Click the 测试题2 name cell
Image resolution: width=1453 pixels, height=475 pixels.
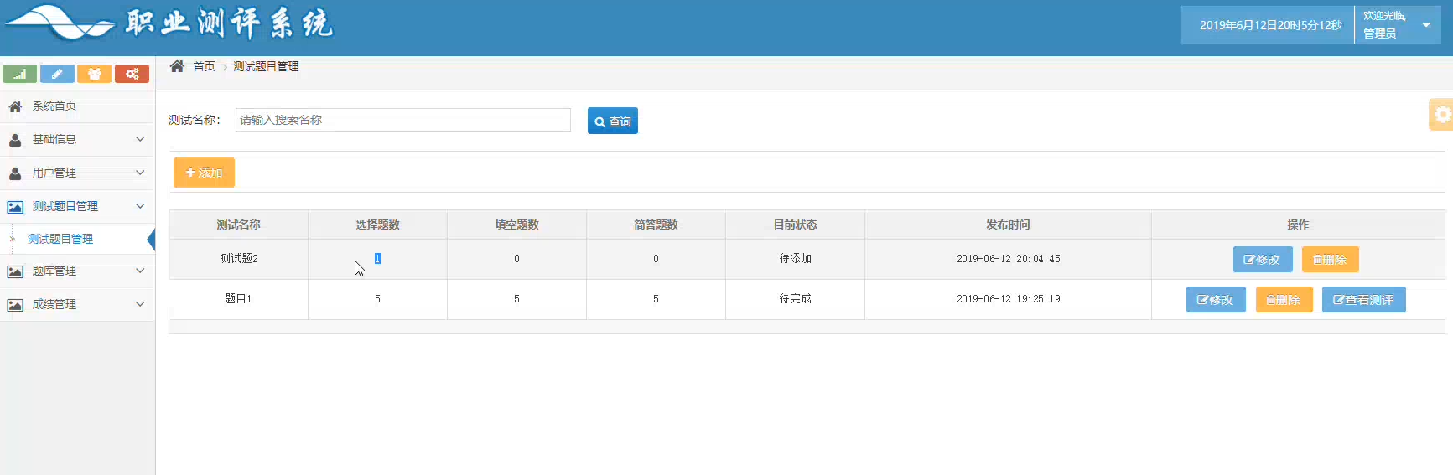point(239,259)
